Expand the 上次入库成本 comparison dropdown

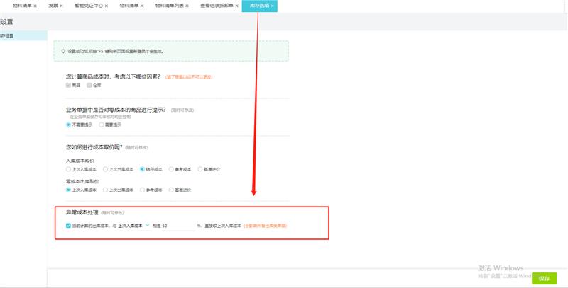click(147, 226)
